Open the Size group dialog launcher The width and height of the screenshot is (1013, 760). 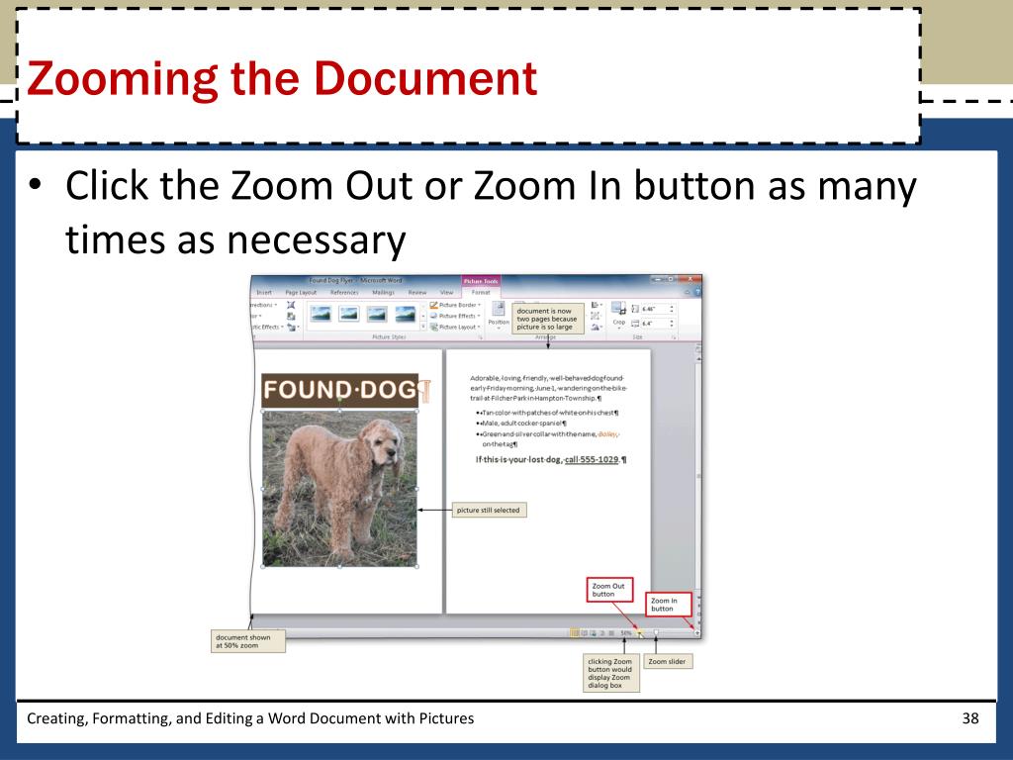pos(674,337)
